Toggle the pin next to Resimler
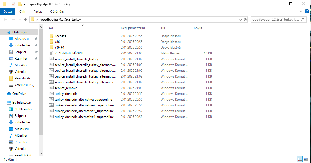This screenshot has height=163, width=311. 36,59
